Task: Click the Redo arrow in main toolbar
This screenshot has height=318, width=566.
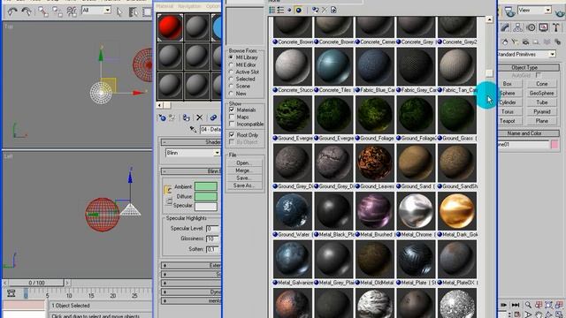Action: tap(27, 11)
